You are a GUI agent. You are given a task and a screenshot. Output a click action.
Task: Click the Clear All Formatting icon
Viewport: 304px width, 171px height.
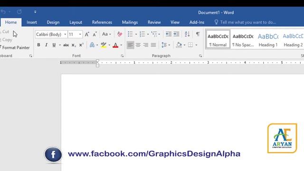coord(120,34)
